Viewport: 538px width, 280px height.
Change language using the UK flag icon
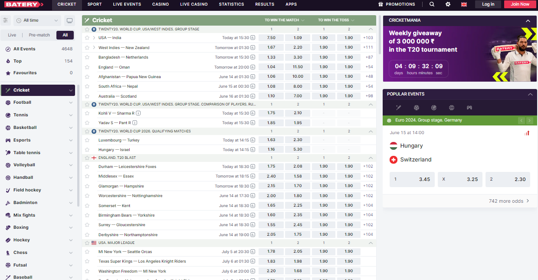(x=464, y=4)
